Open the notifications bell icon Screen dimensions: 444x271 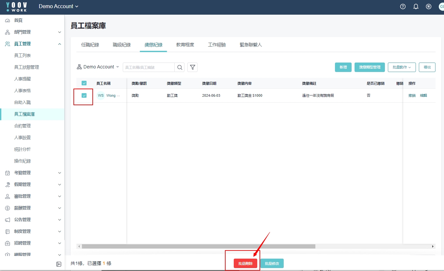(x=416, y=7)
